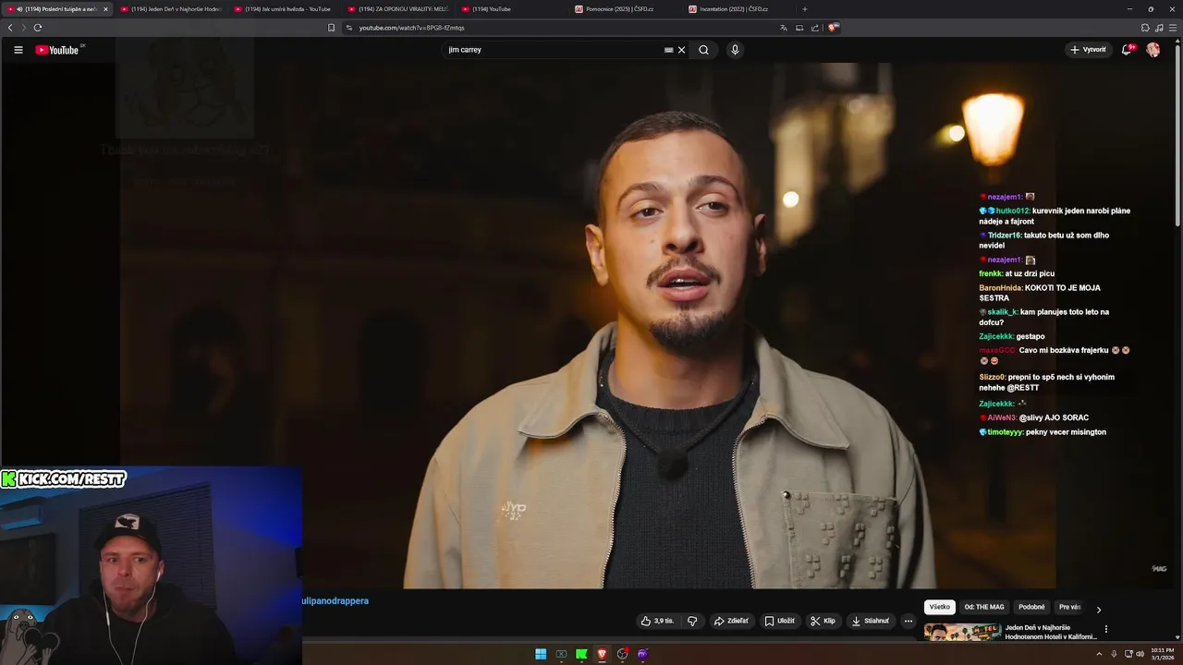Reload the page with refresh icon
Image resolution: width=1183 pixels, height=665 pixels.
coord(38,28)
